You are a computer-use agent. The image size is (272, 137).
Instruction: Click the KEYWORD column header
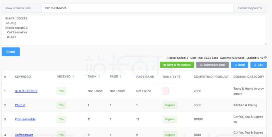point(23,77)
